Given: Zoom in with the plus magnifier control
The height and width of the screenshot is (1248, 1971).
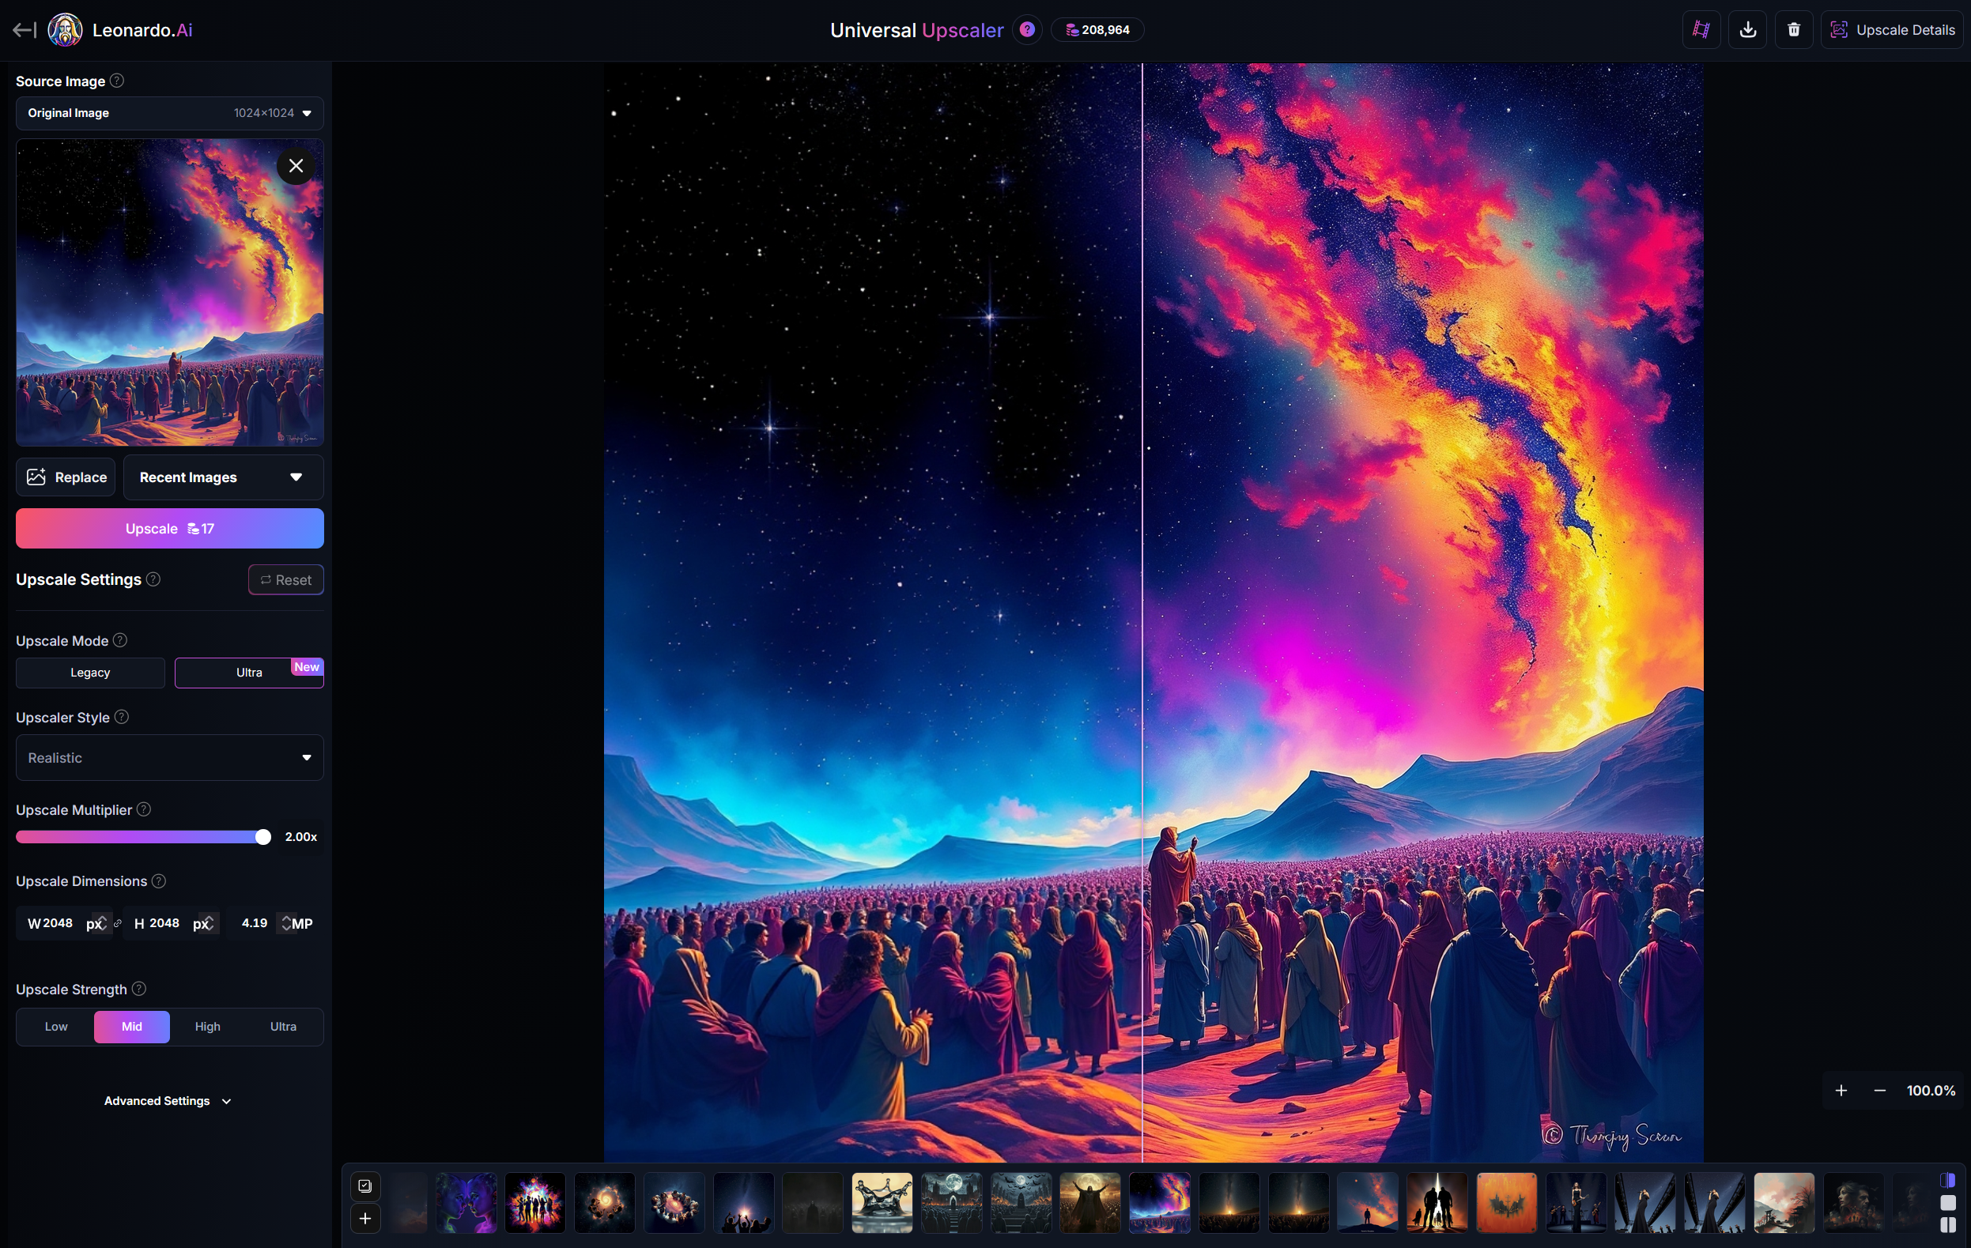Looking at the screenshot, I should (1841, 1090).
